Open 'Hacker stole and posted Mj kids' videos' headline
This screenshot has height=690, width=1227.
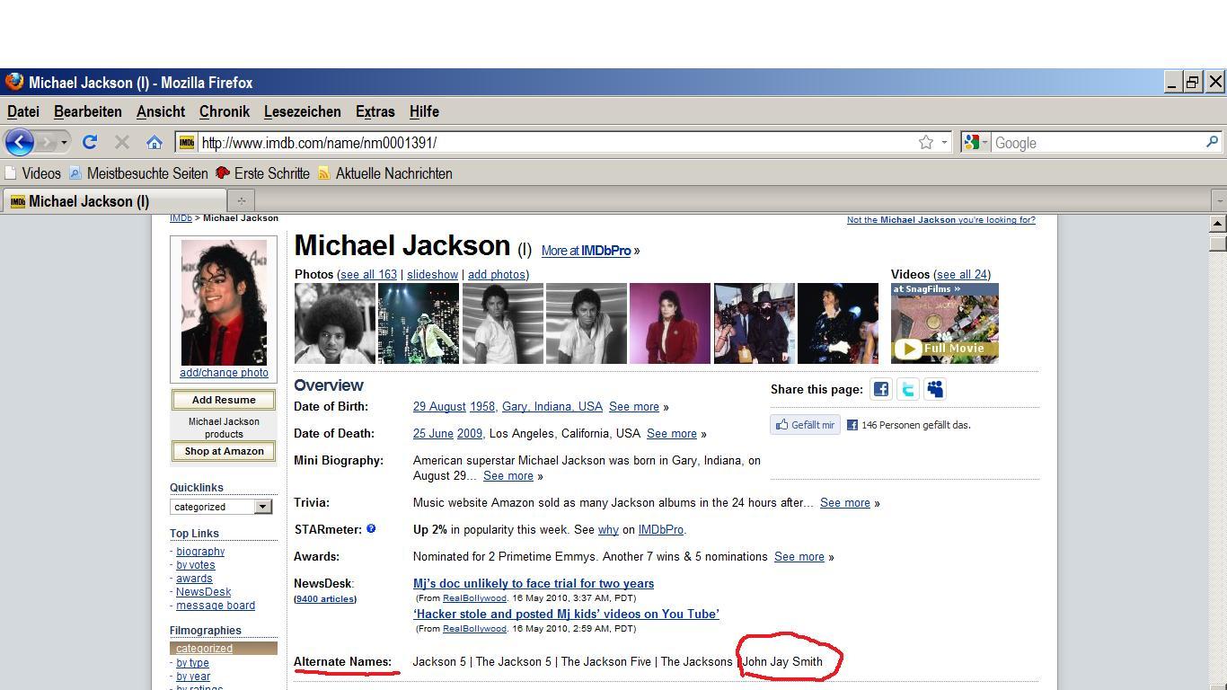(566, 615)
